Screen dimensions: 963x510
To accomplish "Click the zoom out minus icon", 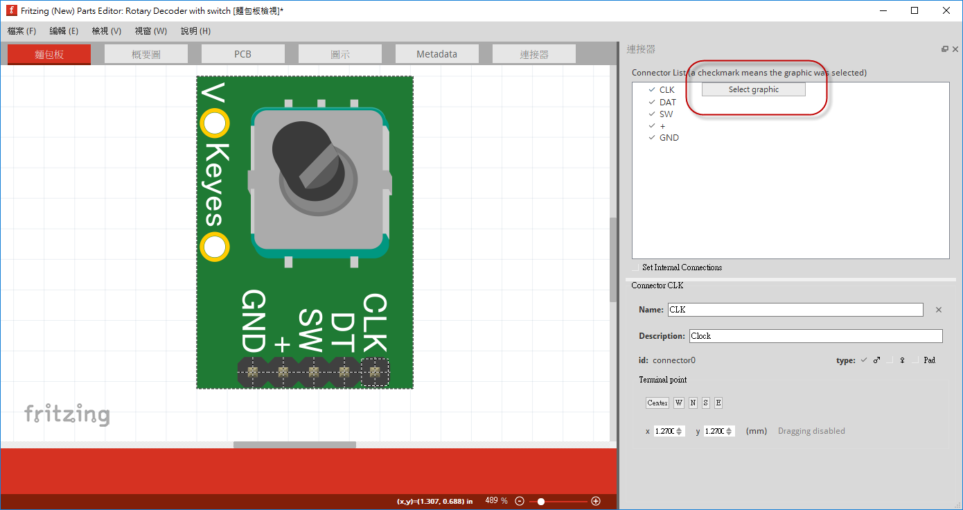I will [519, 500].
